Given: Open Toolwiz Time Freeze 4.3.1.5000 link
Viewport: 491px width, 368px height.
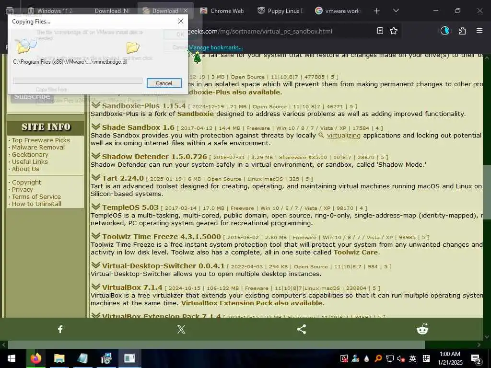Looking at the screenshot, I should point(161,237).
